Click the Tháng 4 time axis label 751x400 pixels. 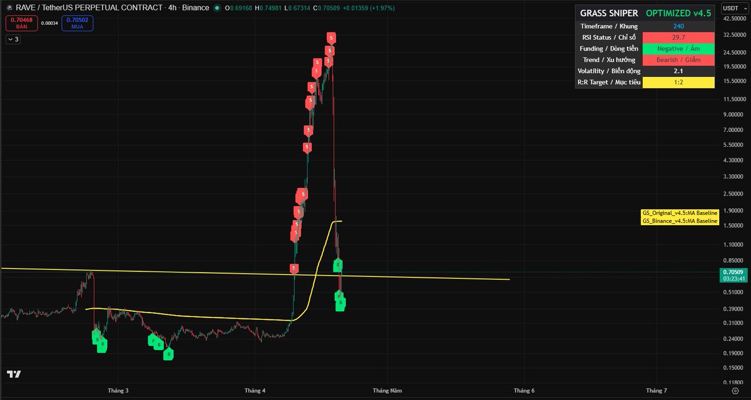pyautogui.click(x=255, y=391)
